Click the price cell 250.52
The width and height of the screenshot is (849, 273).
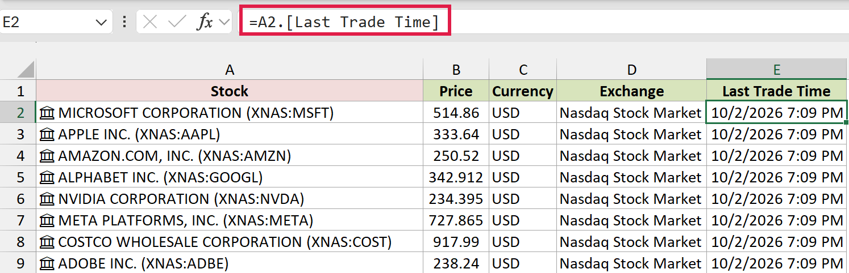[x=456, y=156]
